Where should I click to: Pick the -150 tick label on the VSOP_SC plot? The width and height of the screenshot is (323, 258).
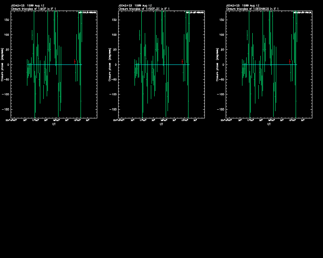click(x=113, y=109)
